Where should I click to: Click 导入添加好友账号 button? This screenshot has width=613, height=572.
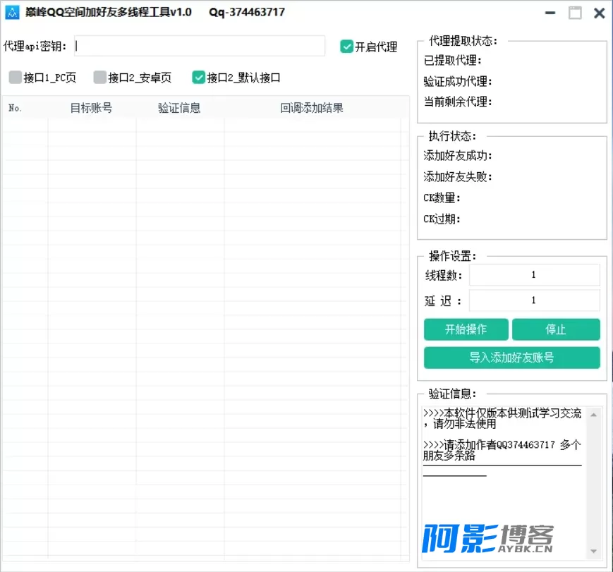click(x=511, y=358)
